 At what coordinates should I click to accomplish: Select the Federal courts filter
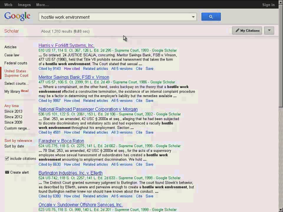point(16,63)
